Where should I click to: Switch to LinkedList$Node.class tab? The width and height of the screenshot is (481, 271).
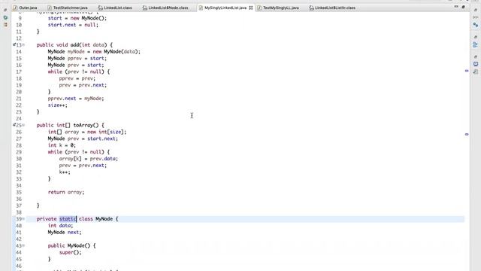(165, 8)
